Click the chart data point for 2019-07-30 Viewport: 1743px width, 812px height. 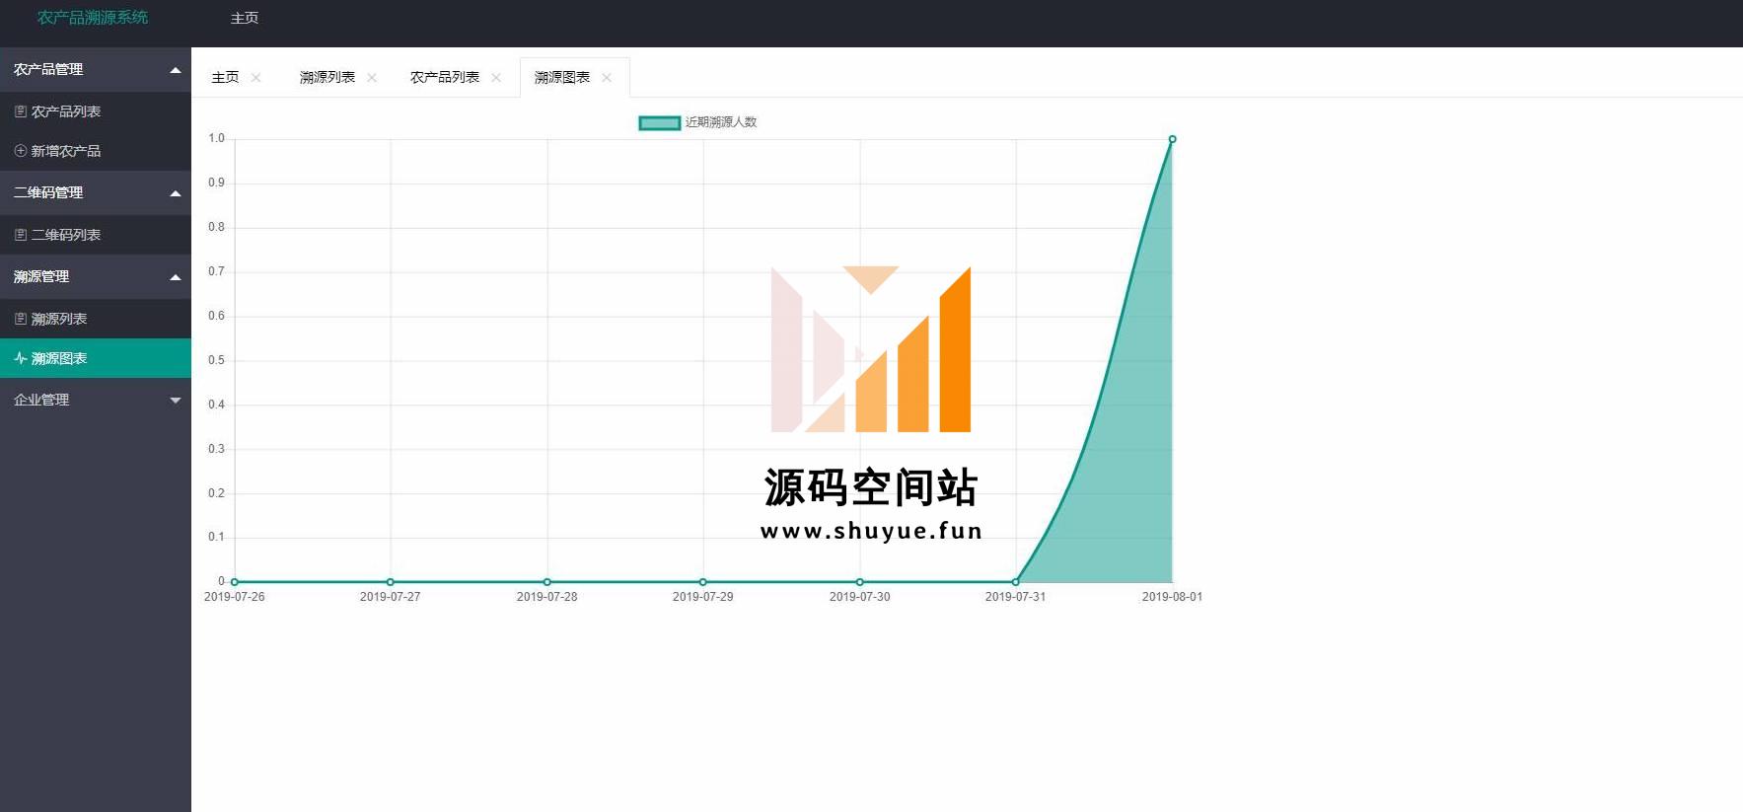[860, 582]
